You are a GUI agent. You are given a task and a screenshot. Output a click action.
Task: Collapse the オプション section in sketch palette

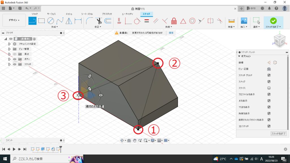point(239,56)
